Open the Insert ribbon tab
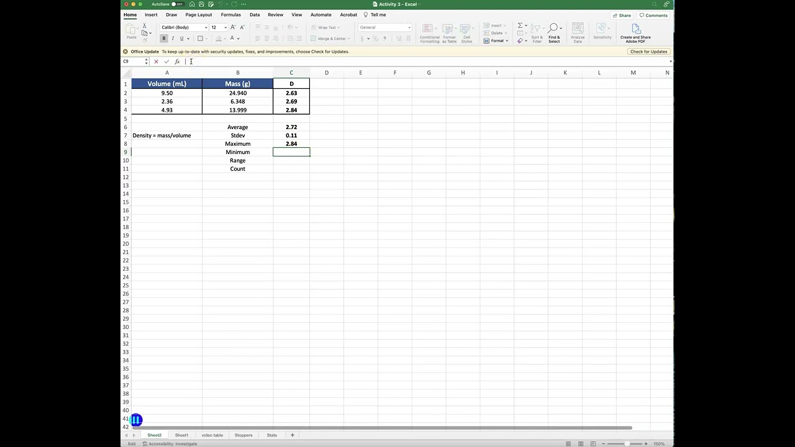The height and width of the screenshot is (447, 795). coord(151,15)
